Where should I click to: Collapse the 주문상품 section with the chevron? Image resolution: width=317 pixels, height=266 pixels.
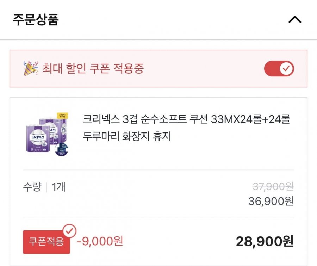coord(295,20)
